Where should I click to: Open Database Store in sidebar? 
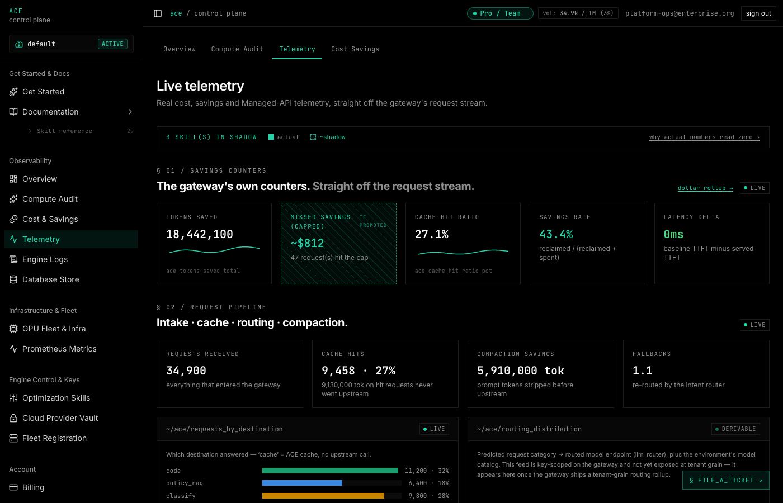71,279
